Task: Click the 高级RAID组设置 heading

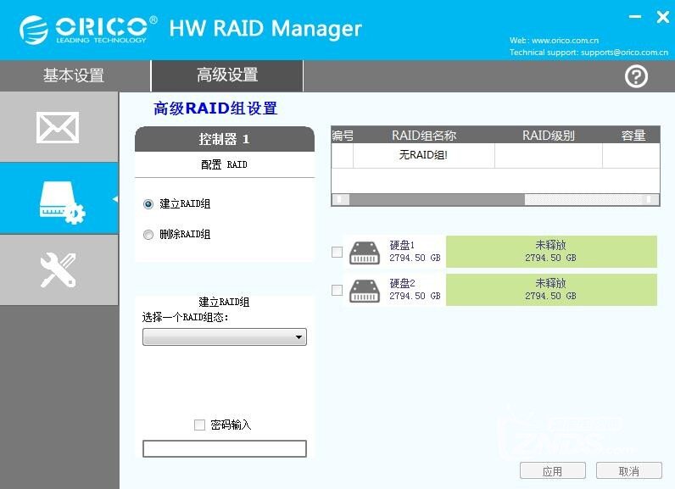Action: 215,108
